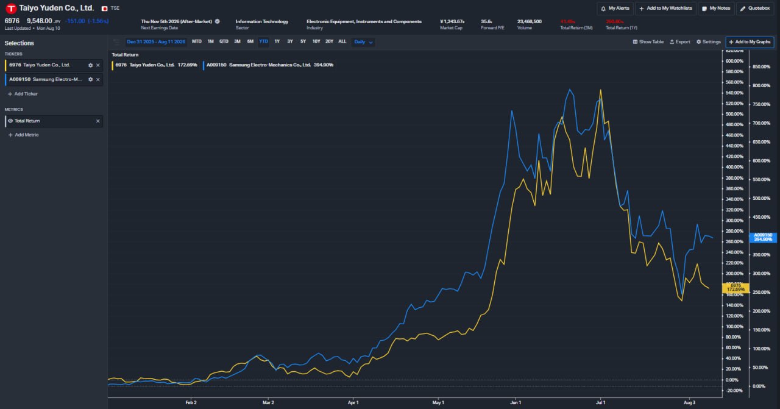Click the Jun 1 x-axis date label

click(516, 403)
